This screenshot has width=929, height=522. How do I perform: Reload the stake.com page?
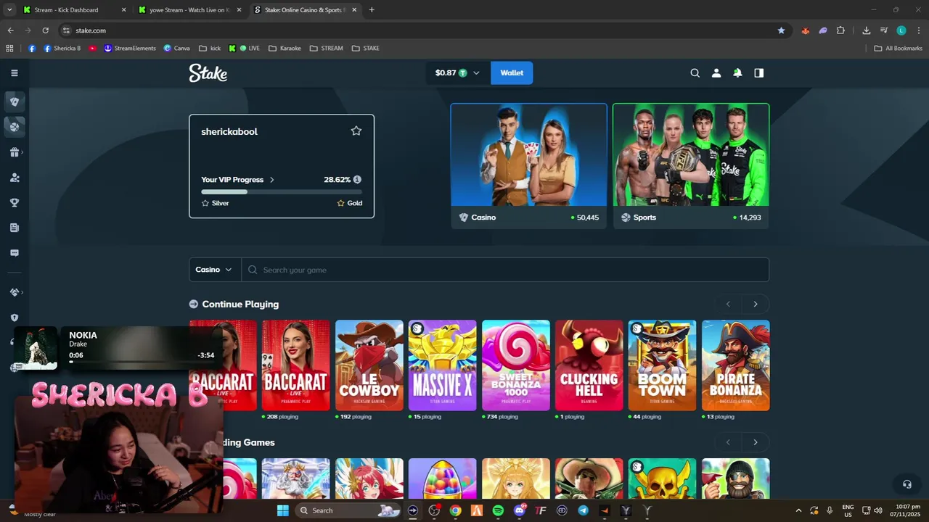click(x=45, y=30)
